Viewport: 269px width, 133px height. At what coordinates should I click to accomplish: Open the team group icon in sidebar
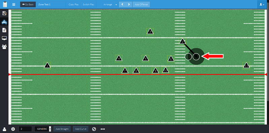click(4, 47)
